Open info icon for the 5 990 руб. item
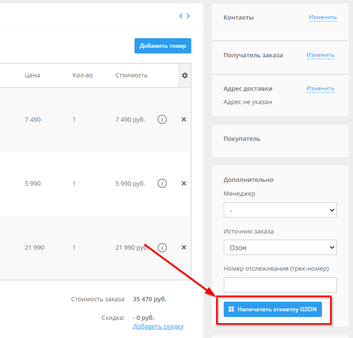Viewport: 353px width, 338px height. click(162, 183)
